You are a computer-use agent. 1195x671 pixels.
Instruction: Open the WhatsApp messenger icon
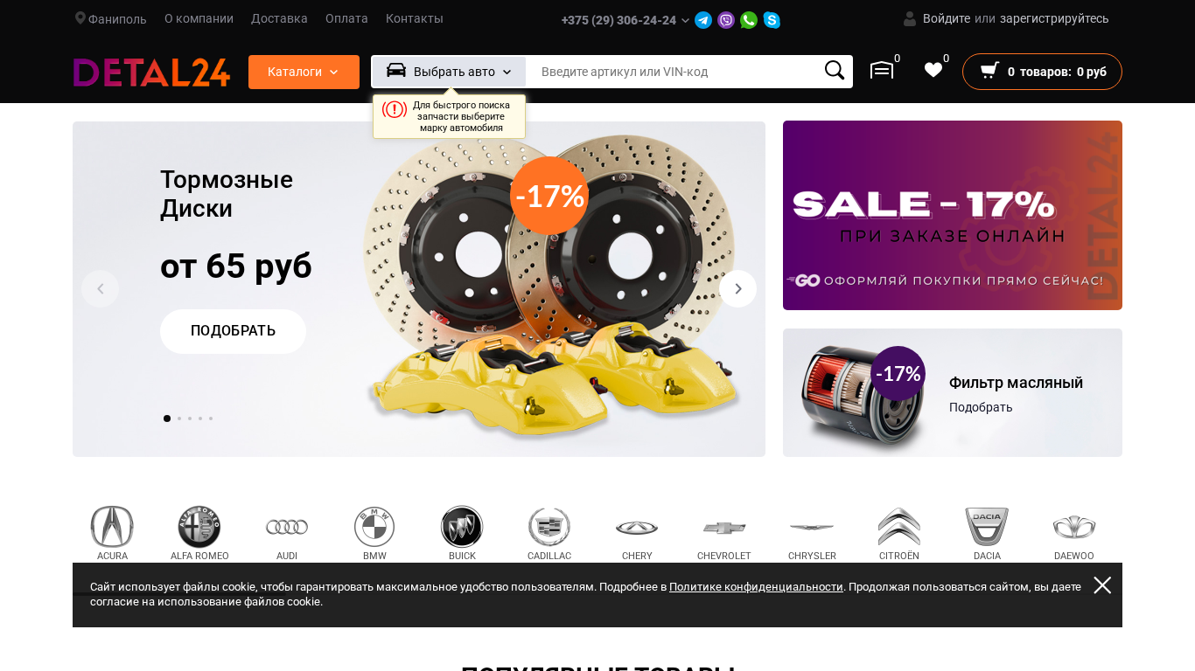749,20
